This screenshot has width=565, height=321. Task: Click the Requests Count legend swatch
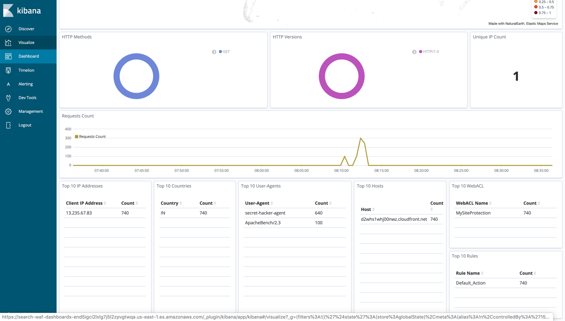[77, 136]
